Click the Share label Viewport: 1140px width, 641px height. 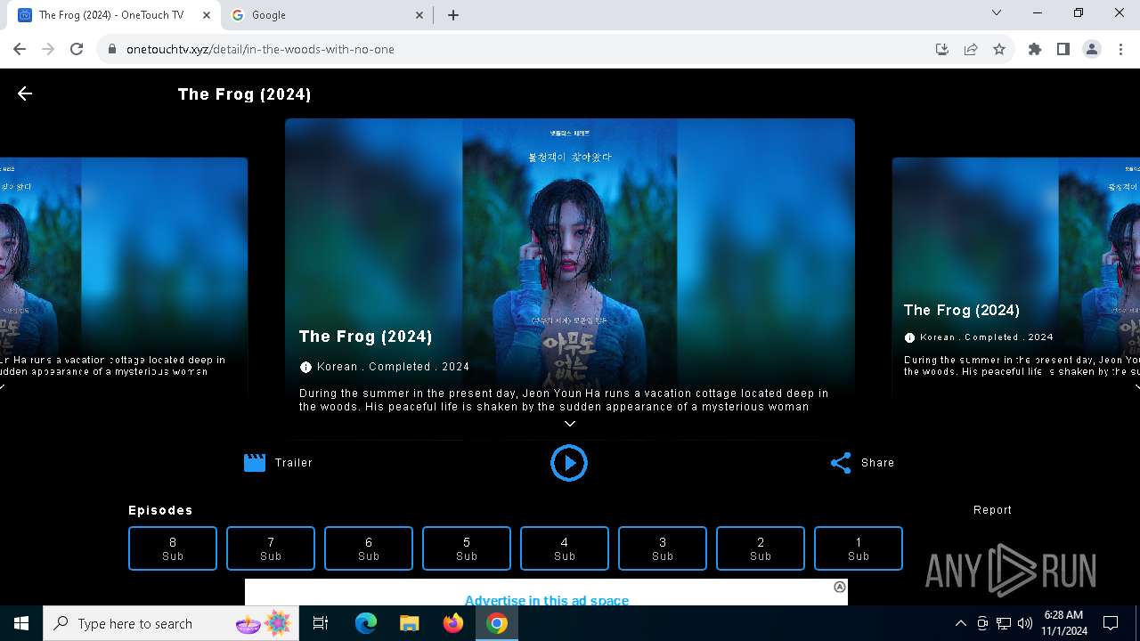[877, 463]
